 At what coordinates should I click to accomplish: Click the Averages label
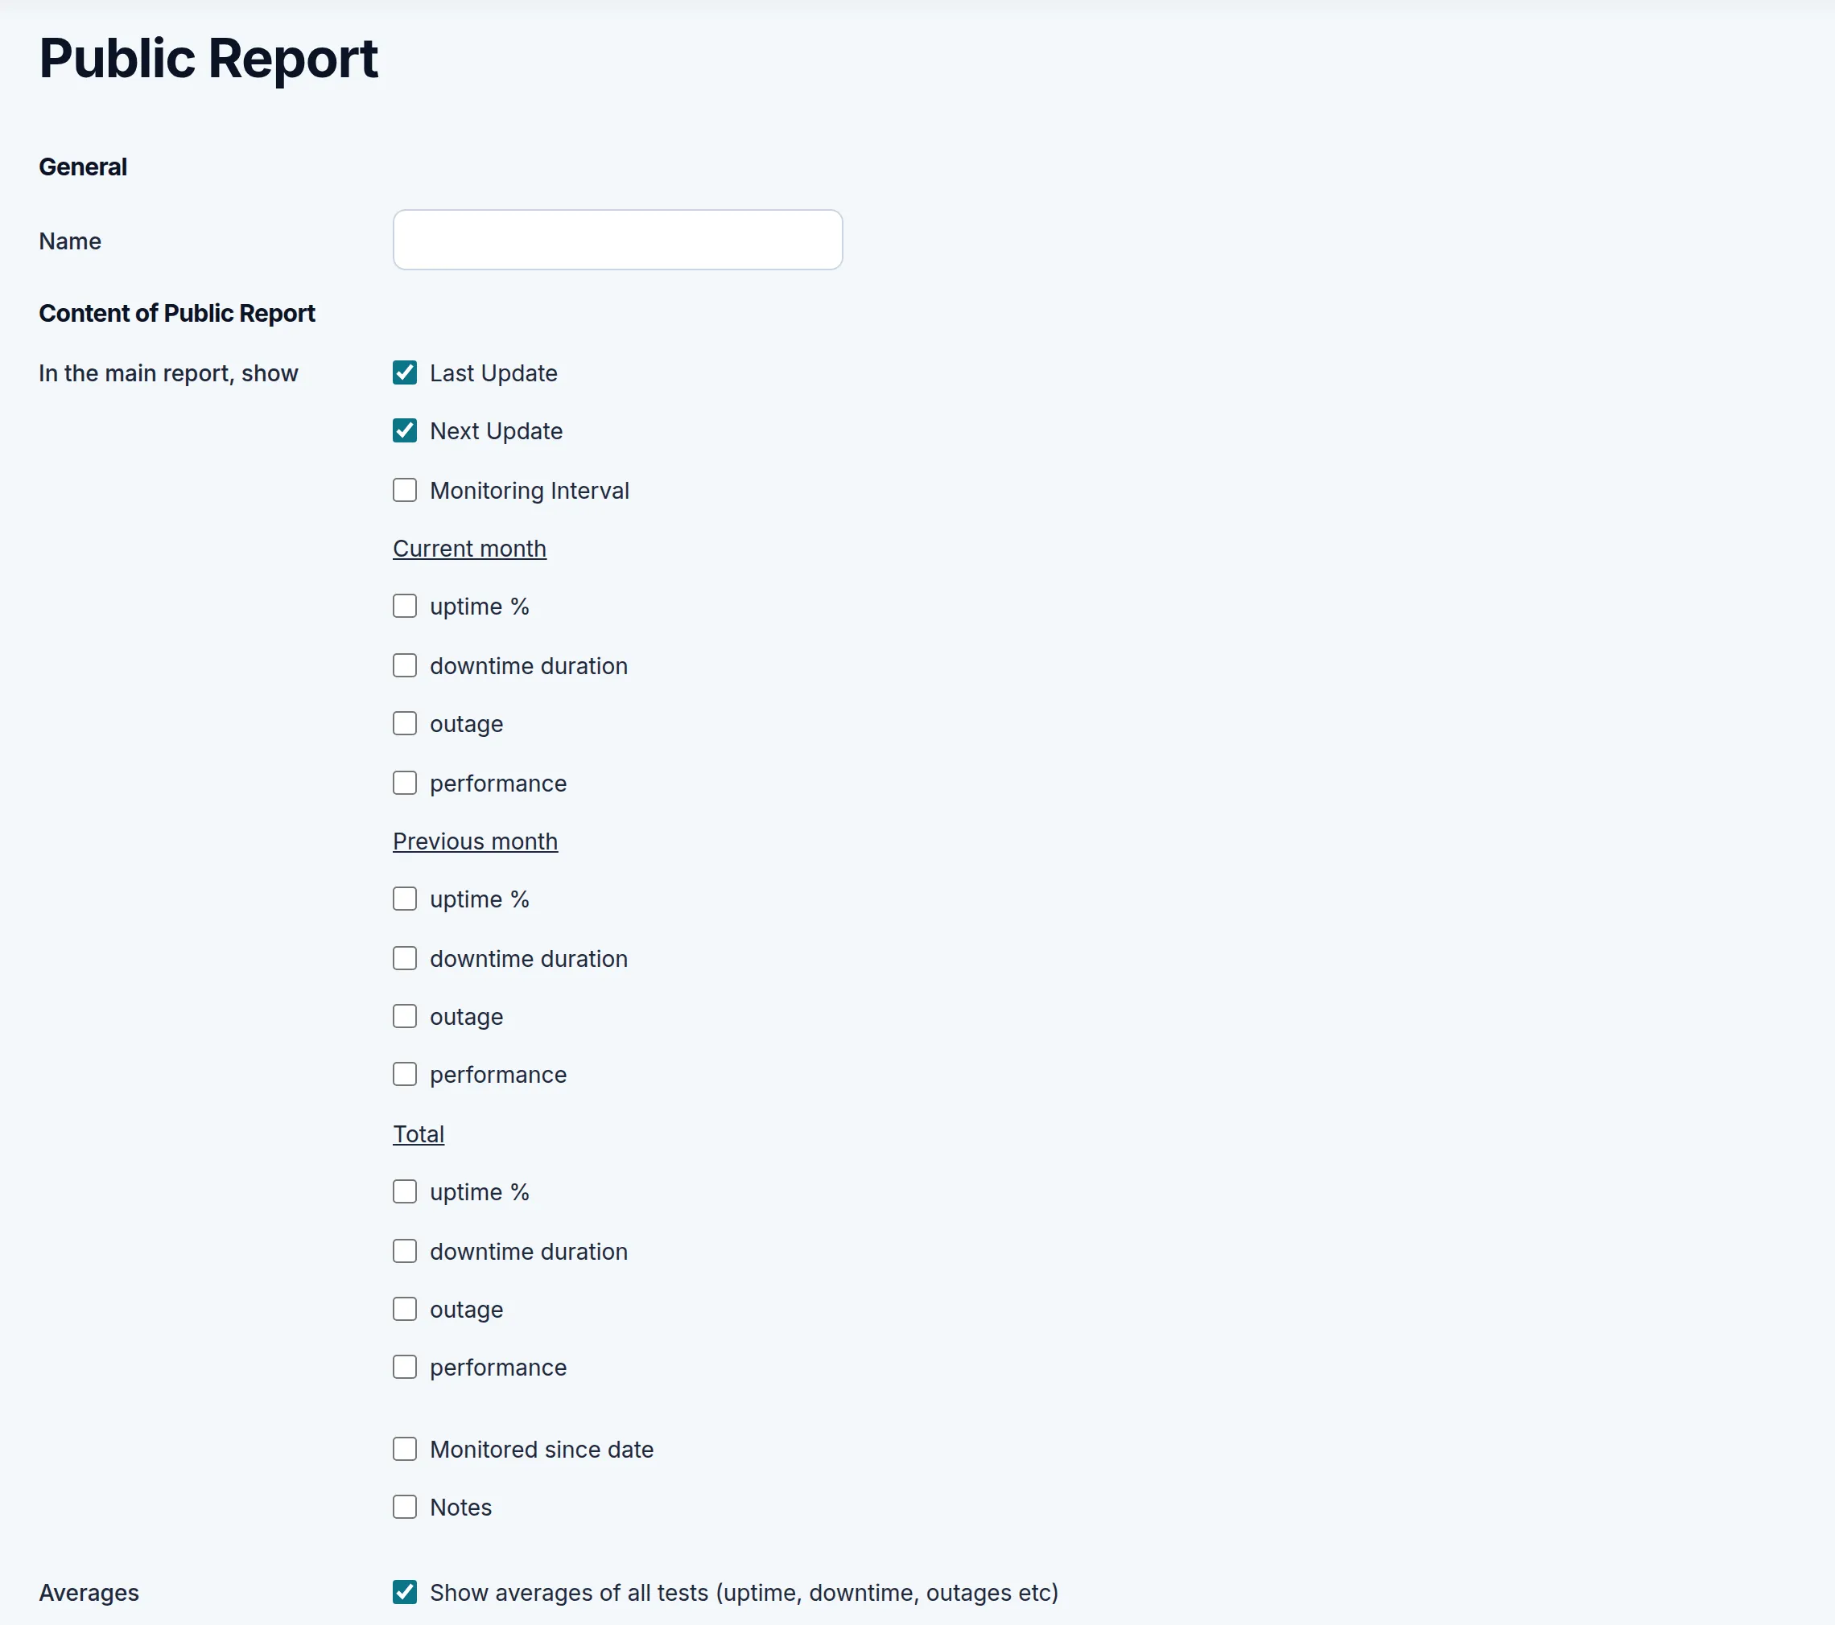pos(89,1593)
